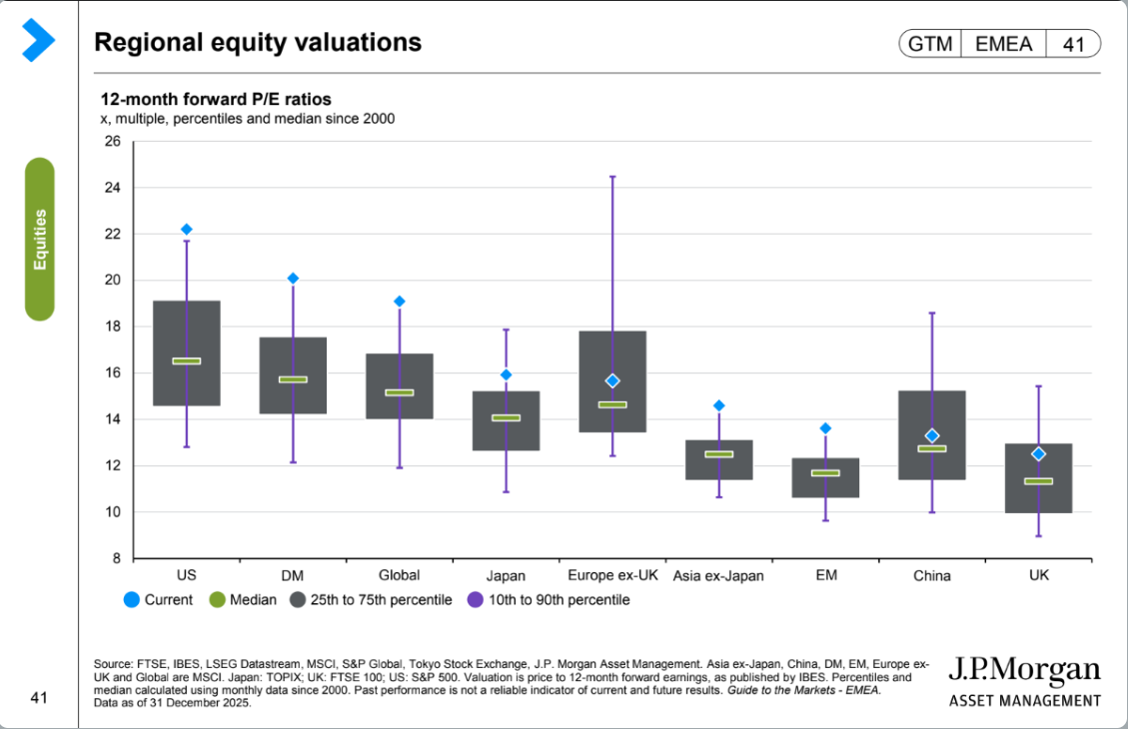Click the dark gray 25th to 75th percentile swatch
The width and height of the screenshot is (1128, 729).
tap(297, 600)
